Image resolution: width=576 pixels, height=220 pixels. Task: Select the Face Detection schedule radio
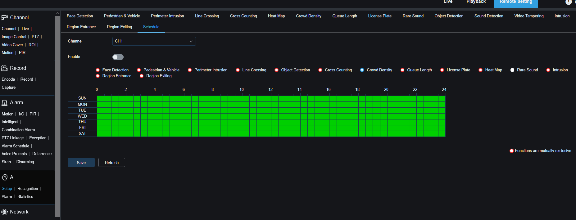(x=98, y=70)
